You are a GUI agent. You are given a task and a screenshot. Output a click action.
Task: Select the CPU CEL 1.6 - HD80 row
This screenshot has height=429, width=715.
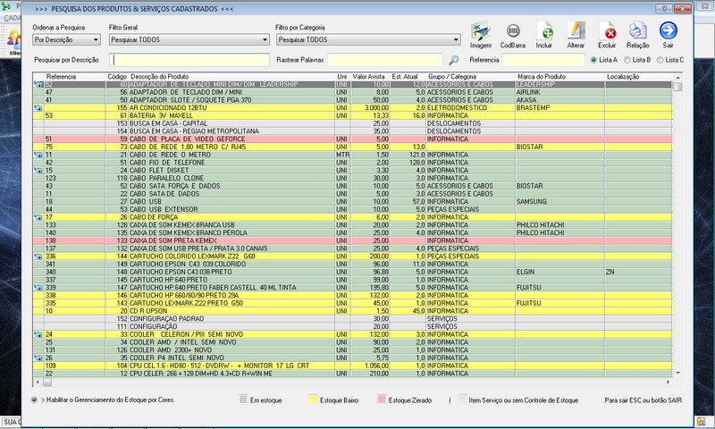click(x=352, y=366)
